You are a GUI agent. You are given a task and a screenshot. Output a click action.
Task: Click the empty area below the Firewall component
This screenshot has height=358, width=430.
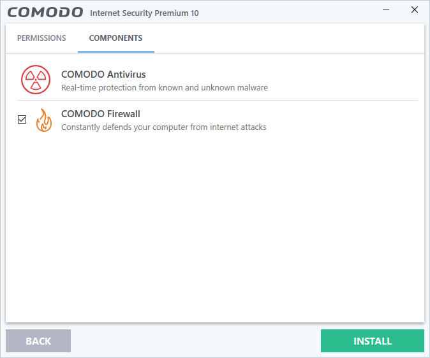pyautogui.click(x=214, y=229)
